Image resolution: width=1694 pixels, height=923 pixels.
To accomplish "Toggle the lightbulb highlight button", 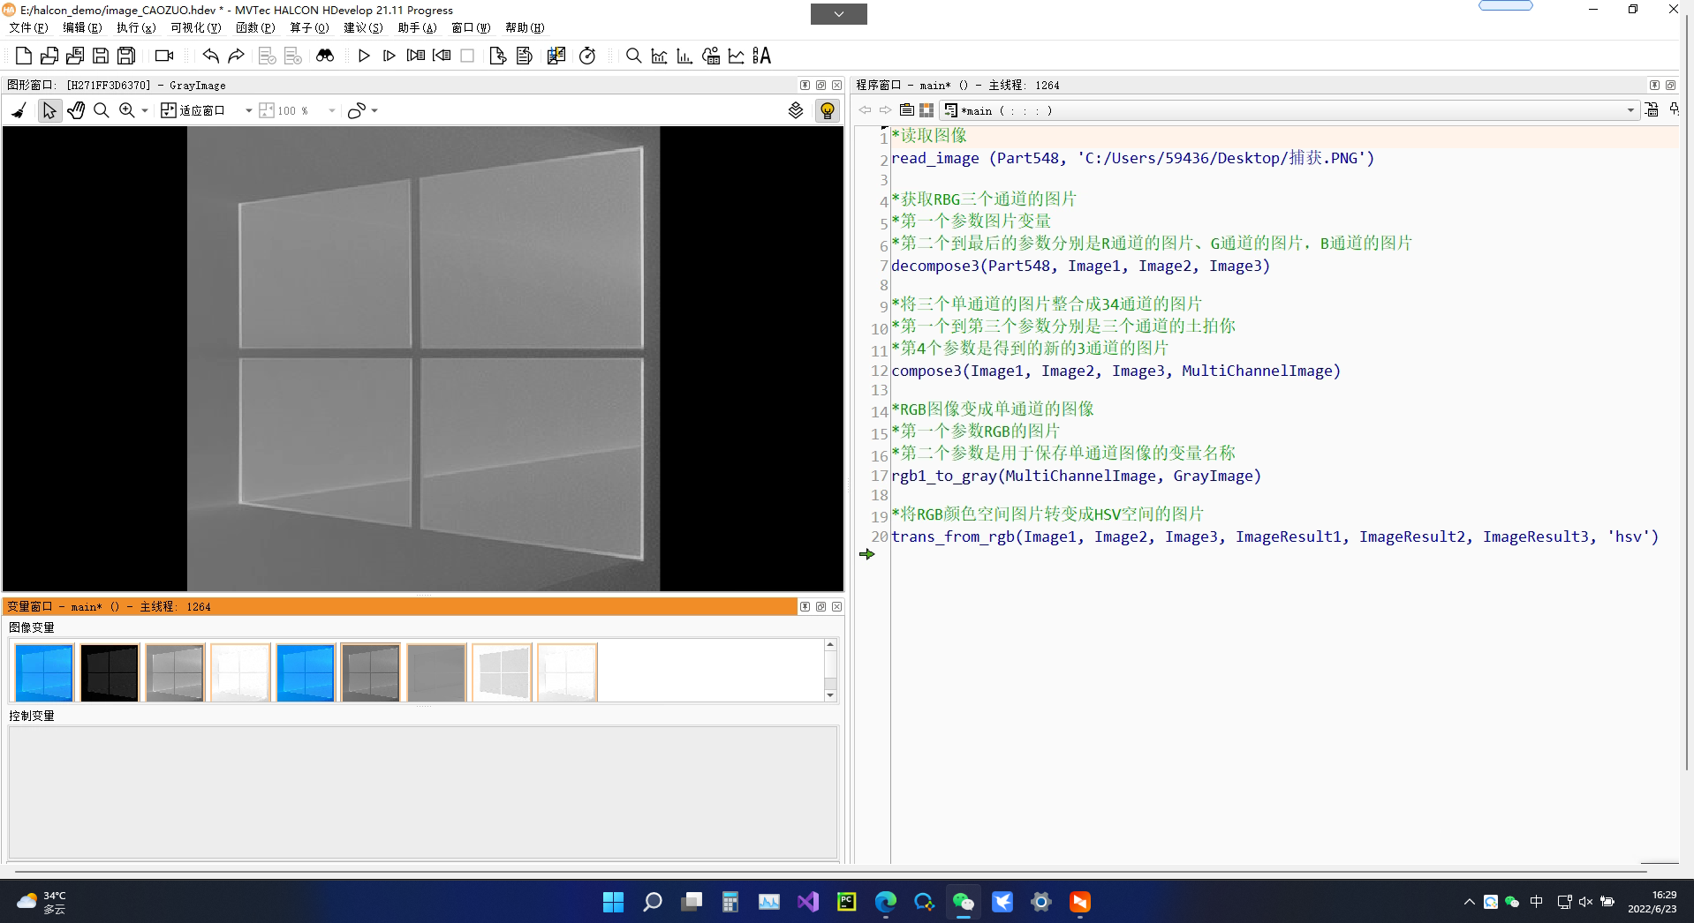I will [828, 110].
